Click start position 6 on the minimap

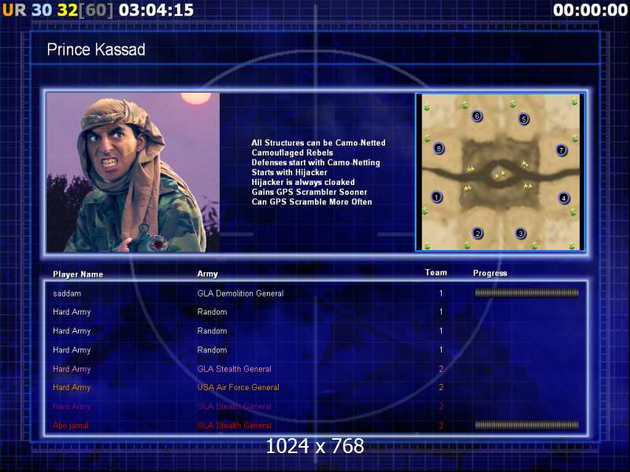click(477, 116)
